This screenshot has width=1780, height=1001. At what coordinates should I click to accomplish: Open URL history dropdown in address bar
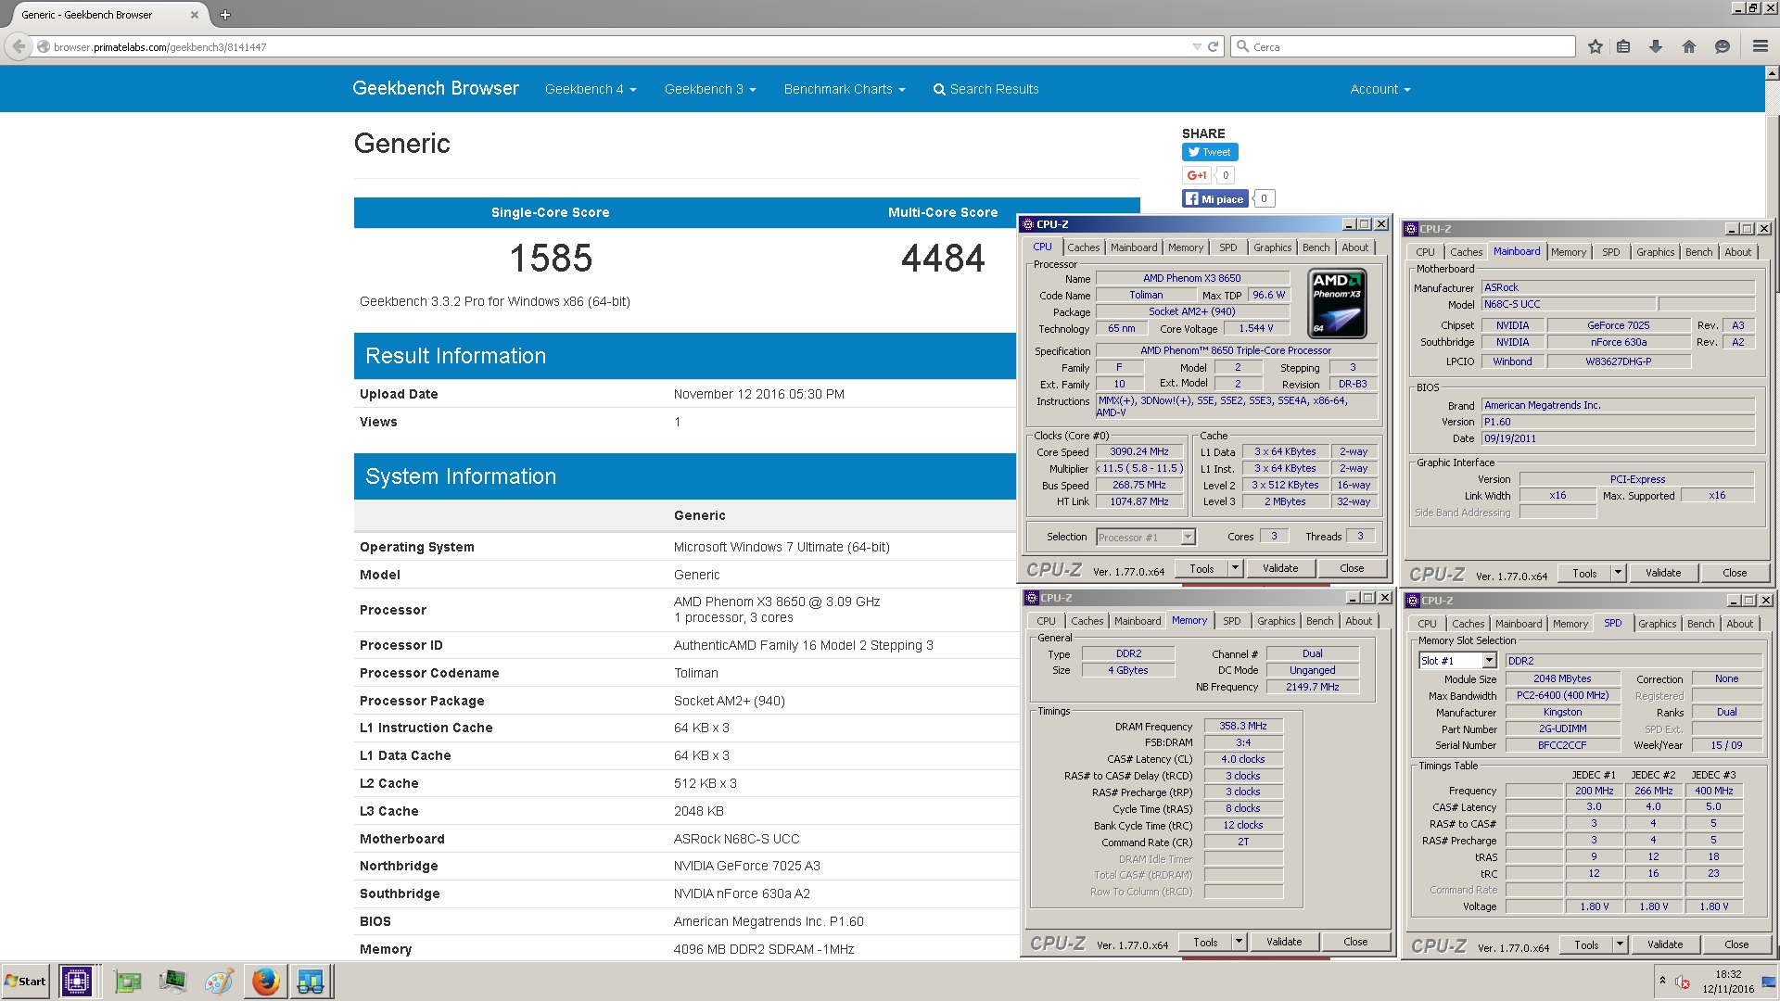1196,46
